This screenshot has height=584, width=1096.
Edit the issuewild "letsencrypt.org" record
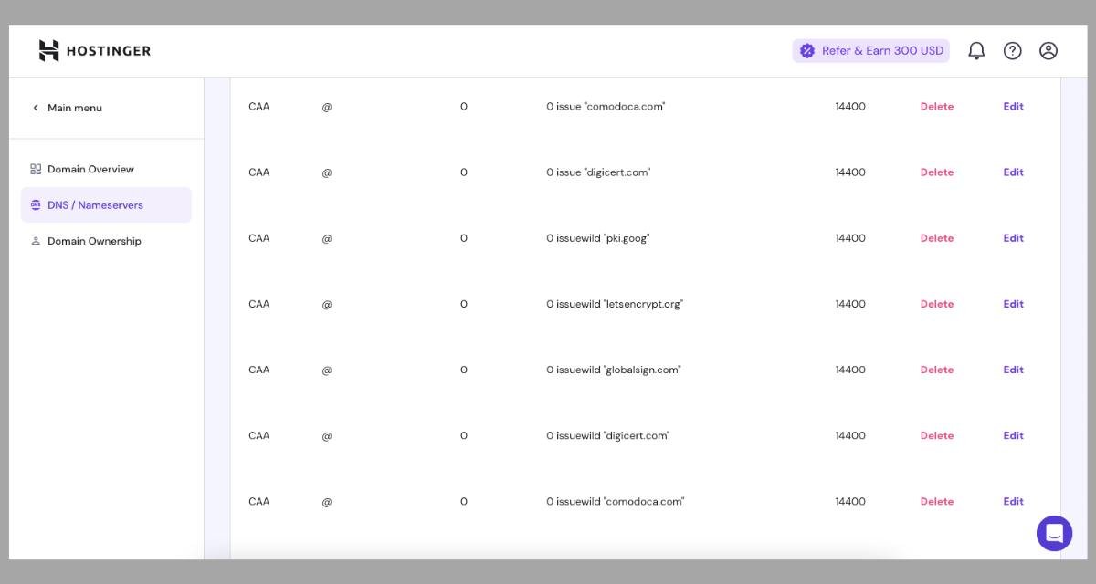pos(1013,304)
